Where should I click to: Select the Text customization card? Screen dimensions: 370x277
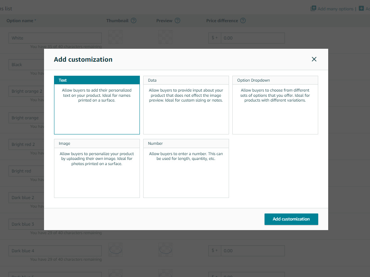[x=97, y=105]
